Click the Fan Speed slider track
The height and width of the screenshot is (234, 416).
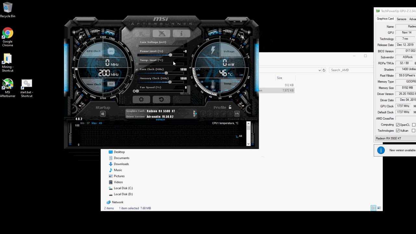pyautogui.click(x=161, y=91)
